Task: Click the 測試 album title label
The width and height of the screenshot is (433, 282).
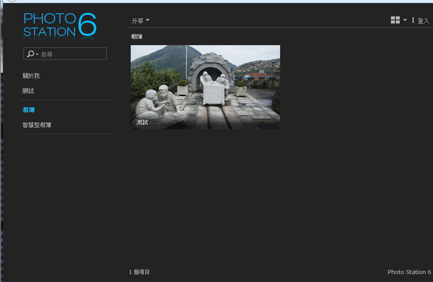Action: (x=142, y=122)
